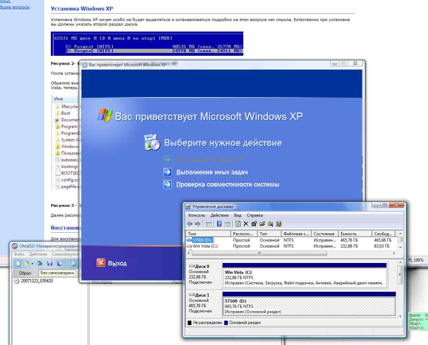
Task: Sort volume list by Емкость column header
Action: click(x=355, y=234)
